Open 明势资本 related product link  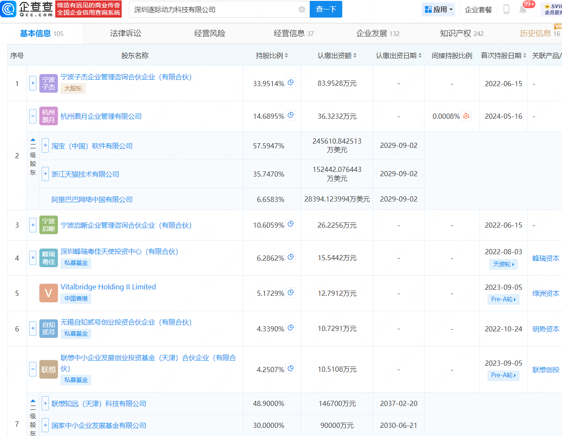546,329
